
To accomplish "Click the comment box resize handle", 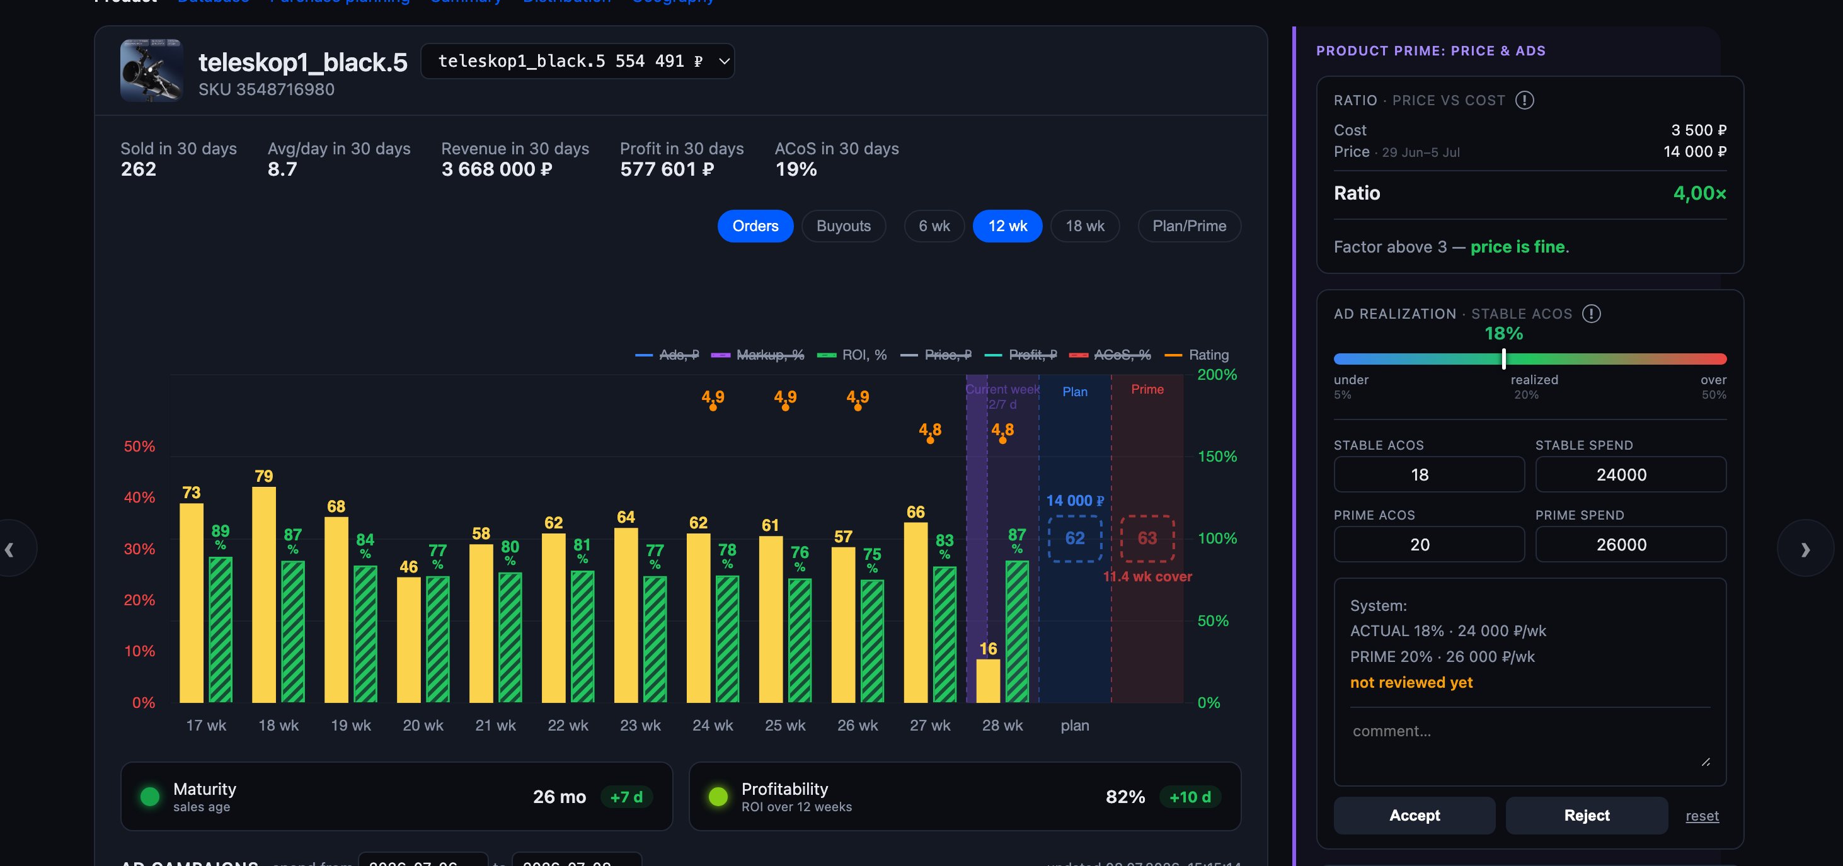I will [1706, 761].
